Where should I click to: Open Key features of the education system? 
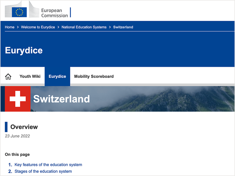tap(48, 165)
